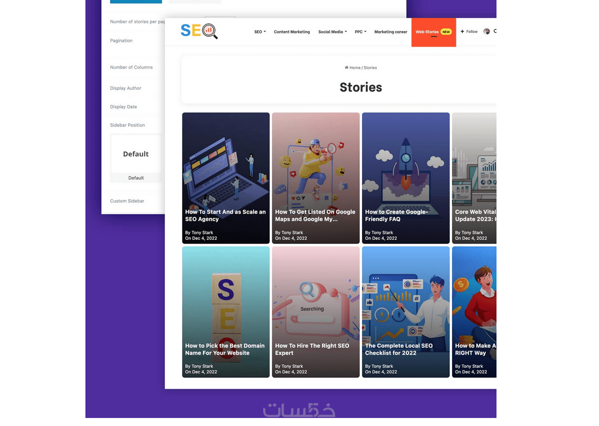Expand the SEO menu dropdown
The width and height of the screenshot is (599, 426).
point(260,31)
